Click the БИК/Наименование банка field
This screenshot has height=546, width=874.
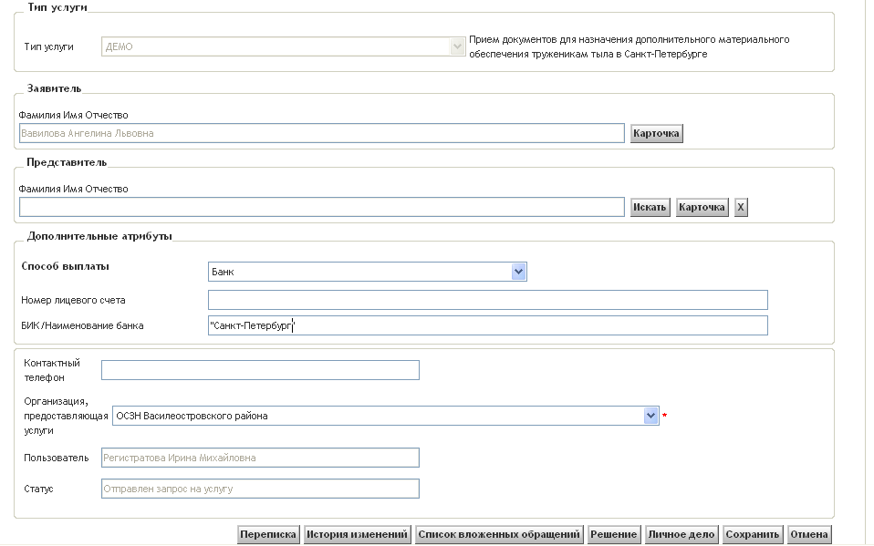[488, 325]
